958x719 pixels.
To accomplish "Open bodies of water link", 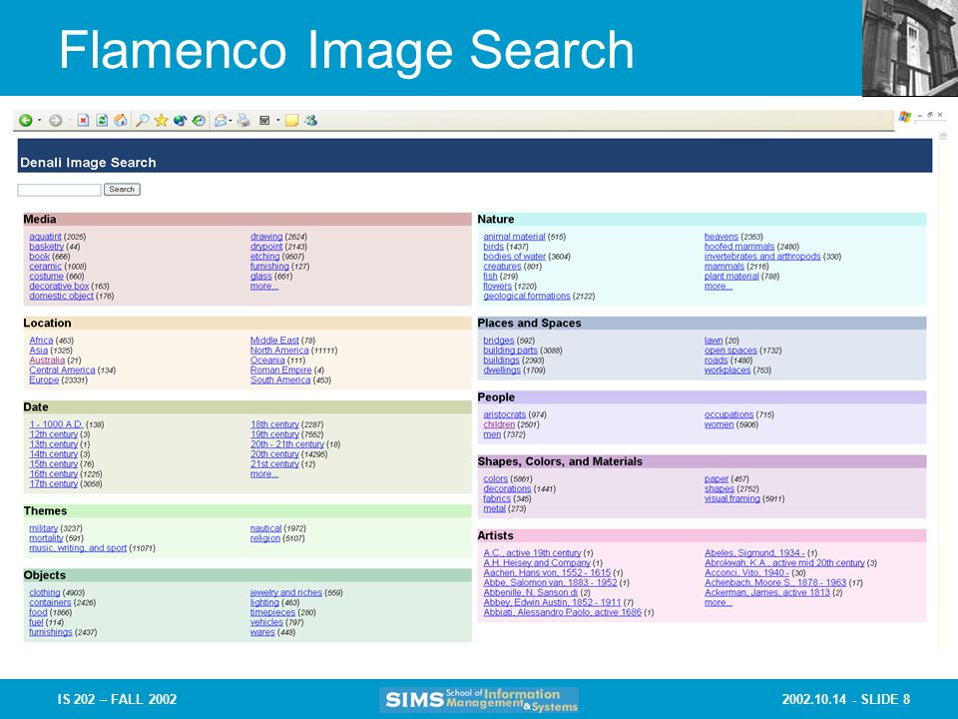I will pos(515,257).
